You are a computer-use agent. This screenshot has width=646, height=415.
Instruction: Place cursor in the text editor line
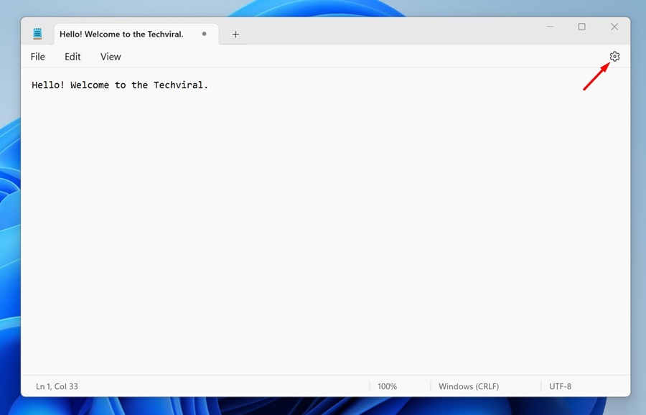(120, 85)
